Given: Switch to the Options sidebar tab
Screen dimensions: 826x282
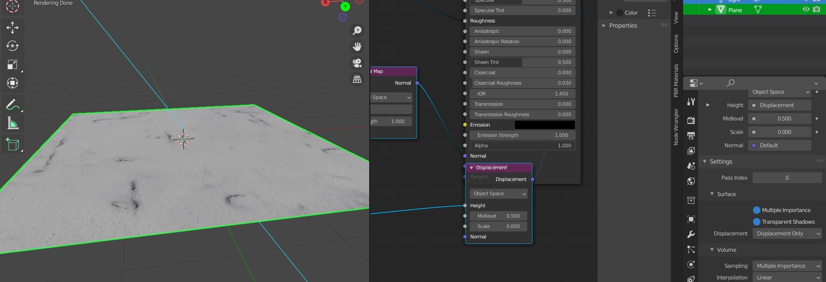Looking at the screenshot, I should pos(676,44).
